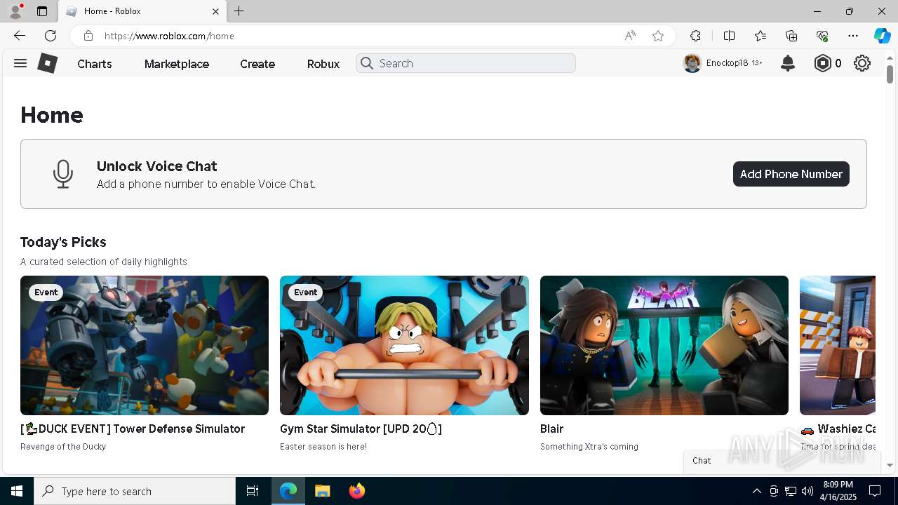The image size is (898, 505).
Task: View site information lock icon
Action: point(88,36)
